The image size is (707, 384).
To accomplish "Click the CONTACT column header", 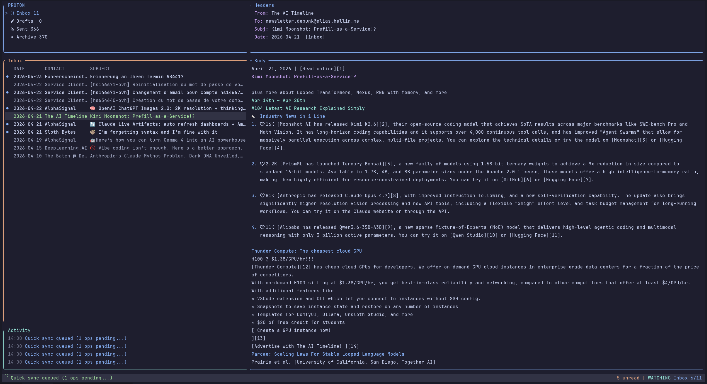I will point(55,69).
